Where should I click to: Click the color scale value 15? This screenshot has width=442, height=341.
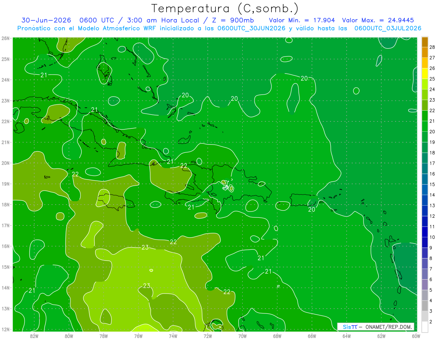pyautogui.click(x=432, y=184)
